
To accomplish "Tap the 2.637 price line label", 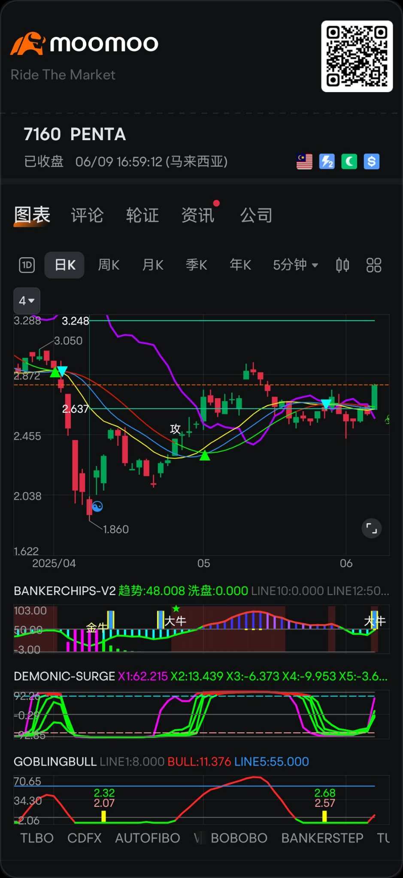I will (76, 409).
